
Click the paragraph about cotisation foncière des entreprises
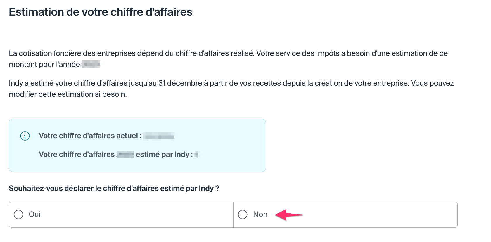228,53
